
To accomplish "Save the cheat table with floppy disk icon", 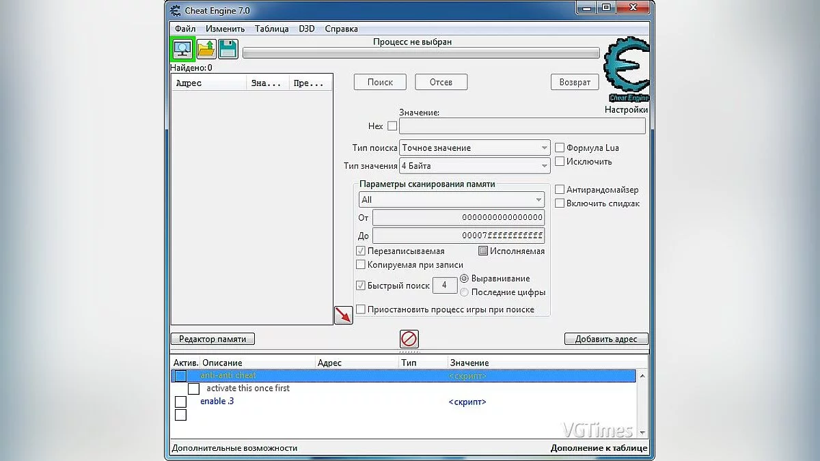I will tap(228, 48).
